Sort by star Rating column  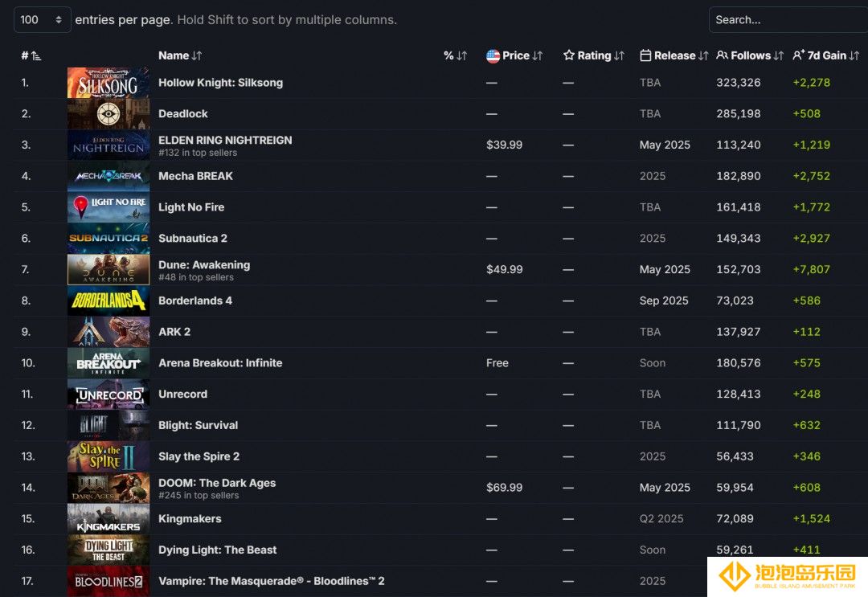(x=593, y=55)
